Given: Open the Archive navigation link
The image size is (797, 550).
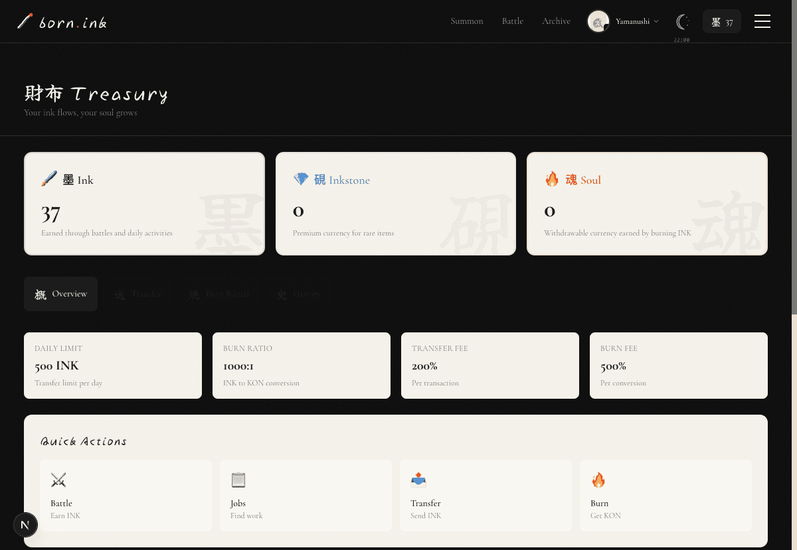Looking at the screenshot, I should coord(556,21).
